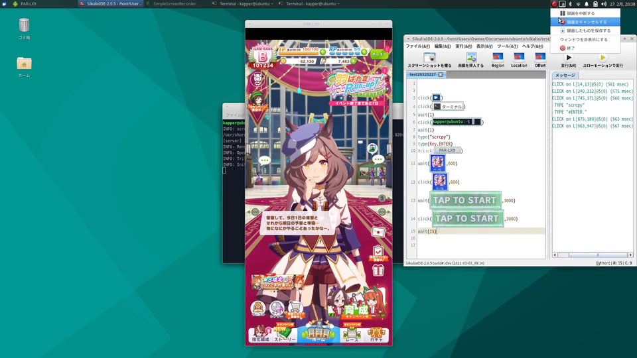Open the ファイル menu in SikuliX IDE
This screenshot has width=637, height=358.
[x=418, y=46]
